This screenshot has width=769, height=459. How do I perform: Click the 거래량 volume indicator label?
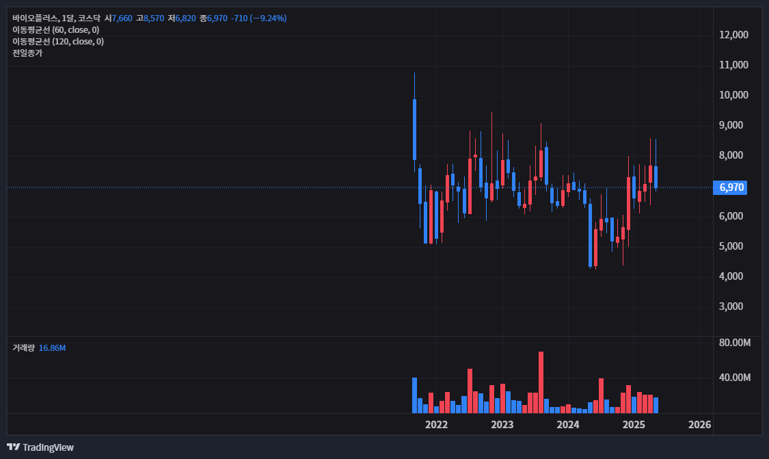23,348
